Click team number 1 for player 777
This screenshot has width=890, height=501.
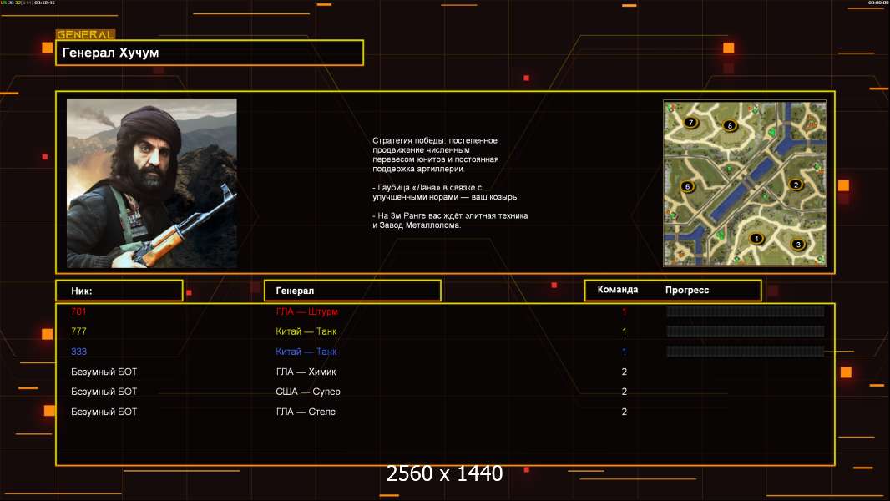[x=624, y=331]
